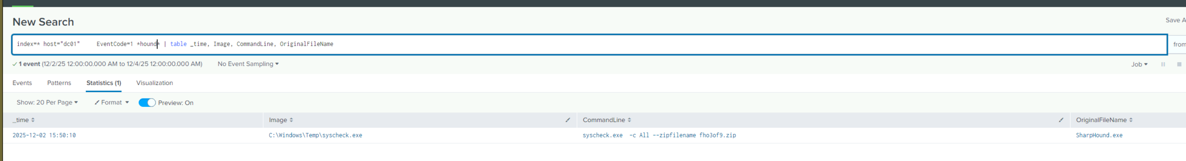Switch to the Events tab
This screenshot has height=161, width=1186.
(22, 83)
